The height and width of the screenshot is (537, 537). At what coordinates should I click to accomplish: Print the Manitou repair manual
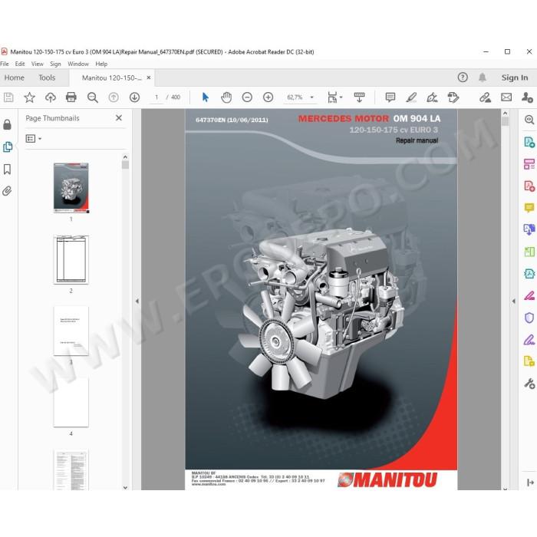point(71,97)
